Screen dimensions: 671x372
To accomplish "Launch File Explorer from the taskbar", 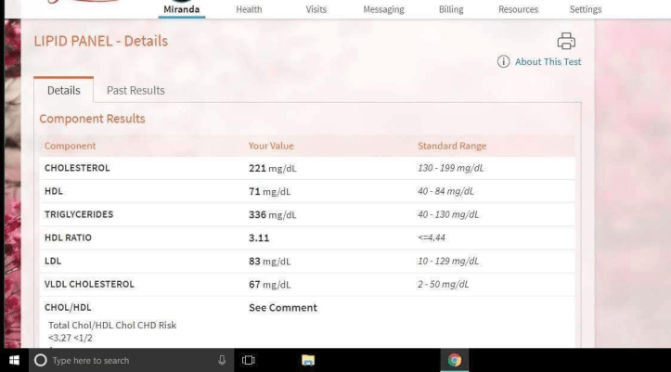I will [308, 360].
